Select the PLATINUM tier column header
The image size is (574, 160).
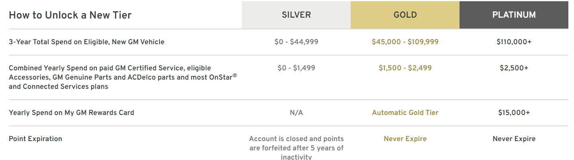514,15
